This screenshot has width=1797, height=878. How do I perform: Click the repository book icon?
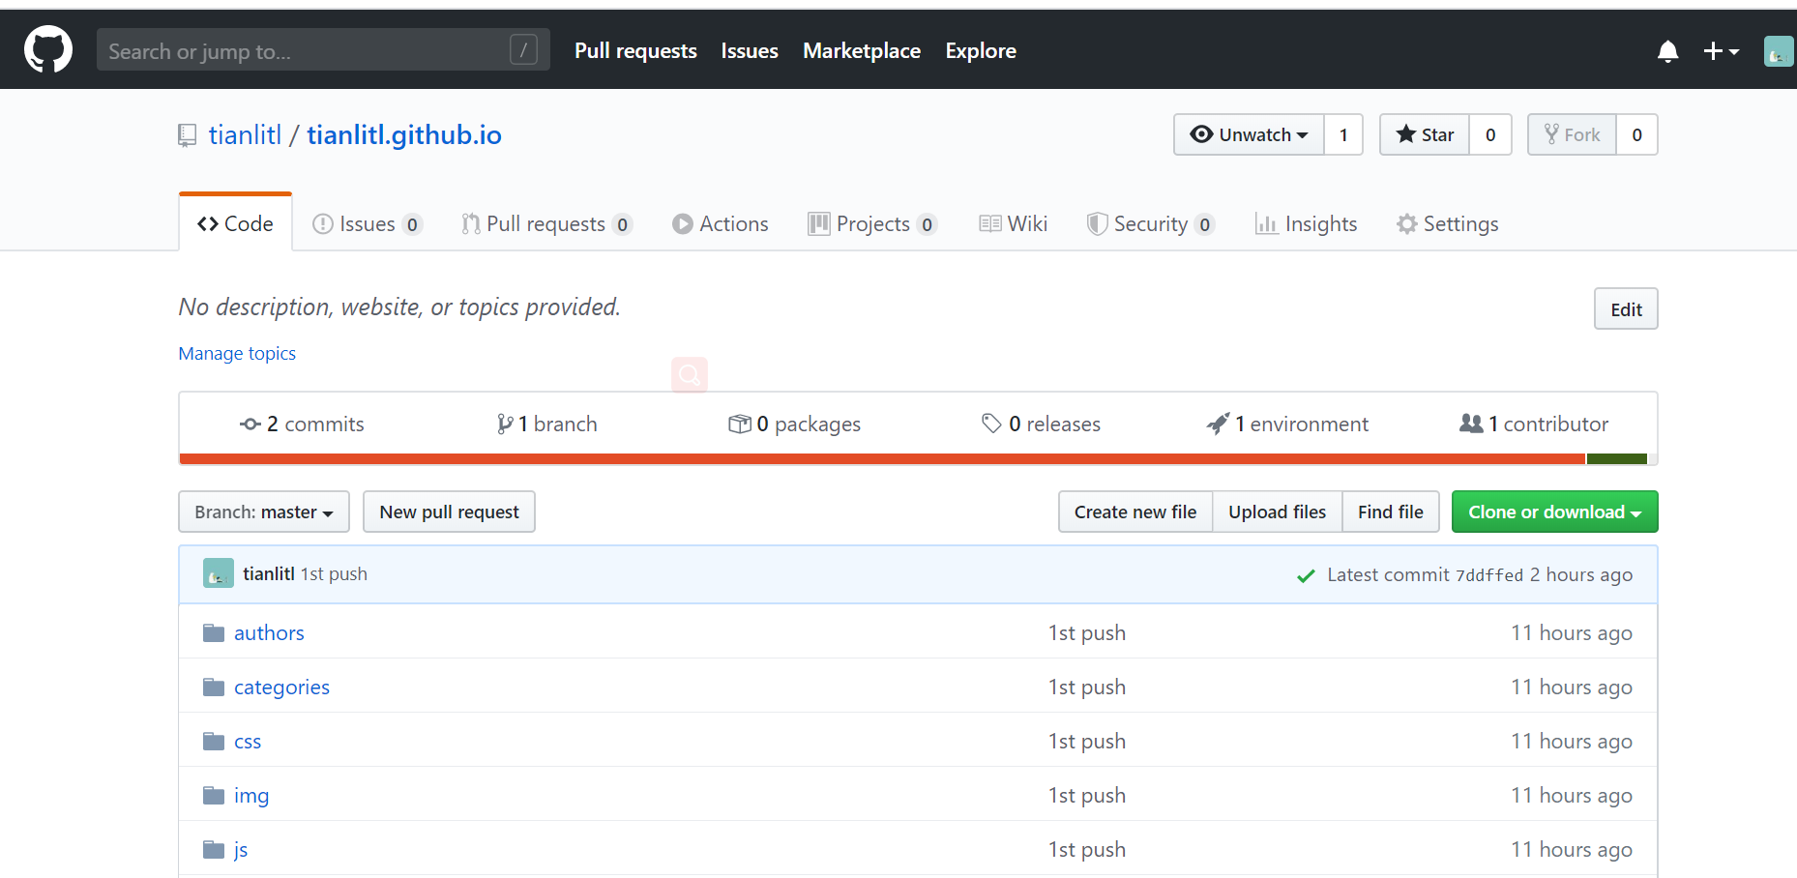[188, 136]
